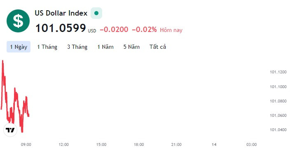The height and width of the screenshot is (150, 290).
Task: Select the 5 Năm range tab
Action: [x=131, y=47]
